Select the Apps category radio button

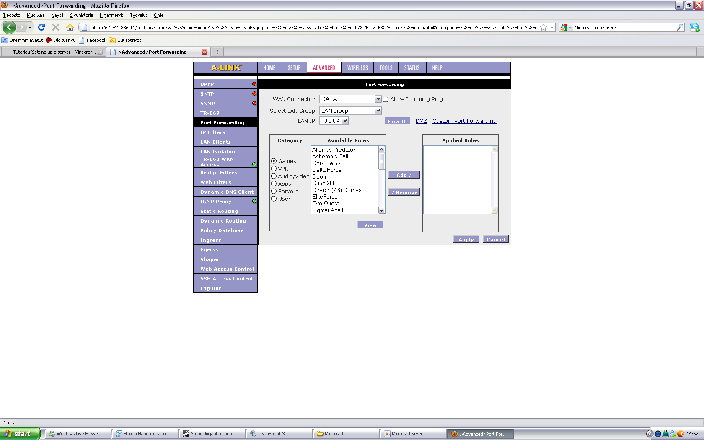pos(274,184)
